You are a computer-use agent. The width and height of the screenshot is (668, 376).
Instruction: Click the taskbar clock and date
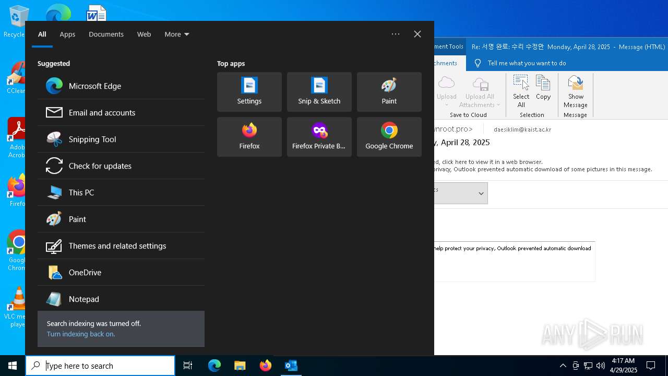point(623,366)
